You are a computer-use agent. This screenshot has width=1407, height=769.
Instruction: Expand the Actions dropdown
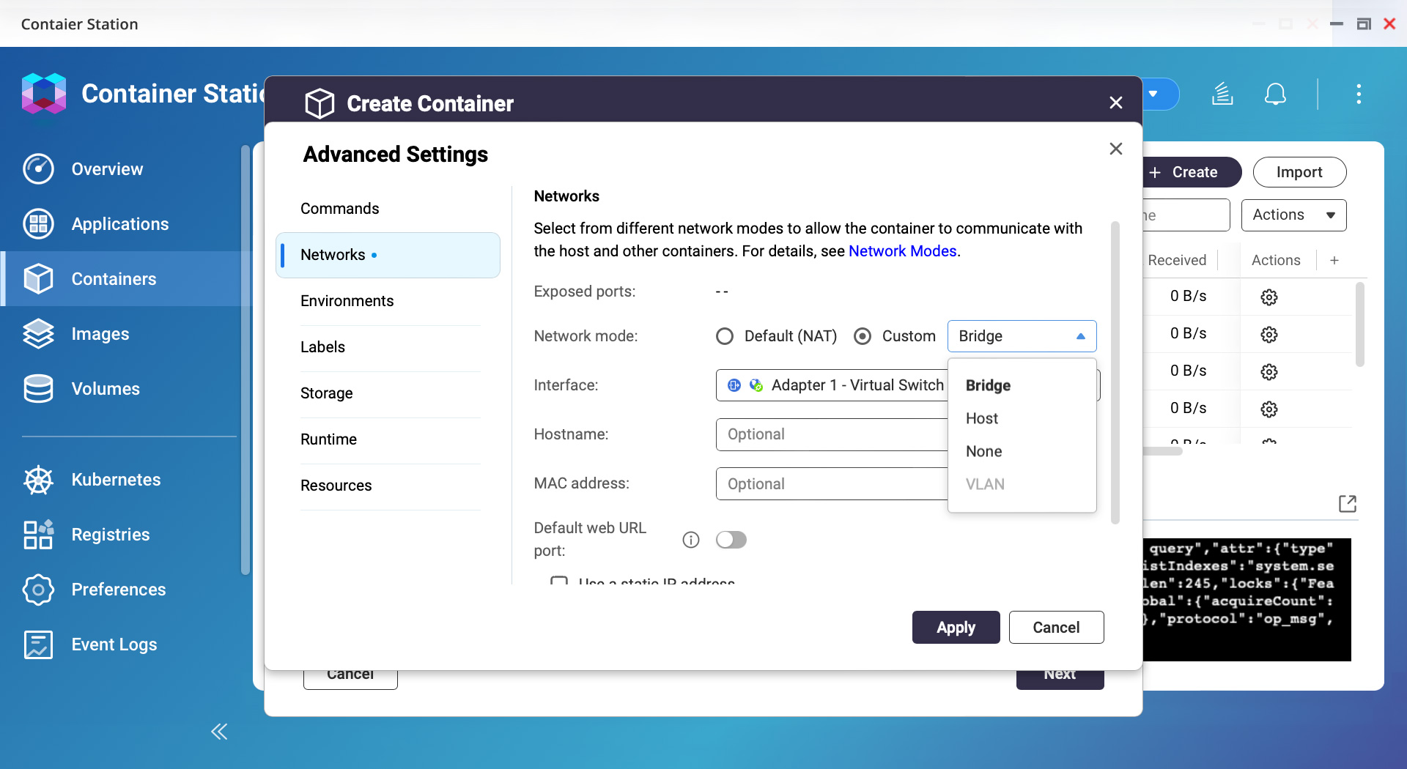click(1293, 215)
